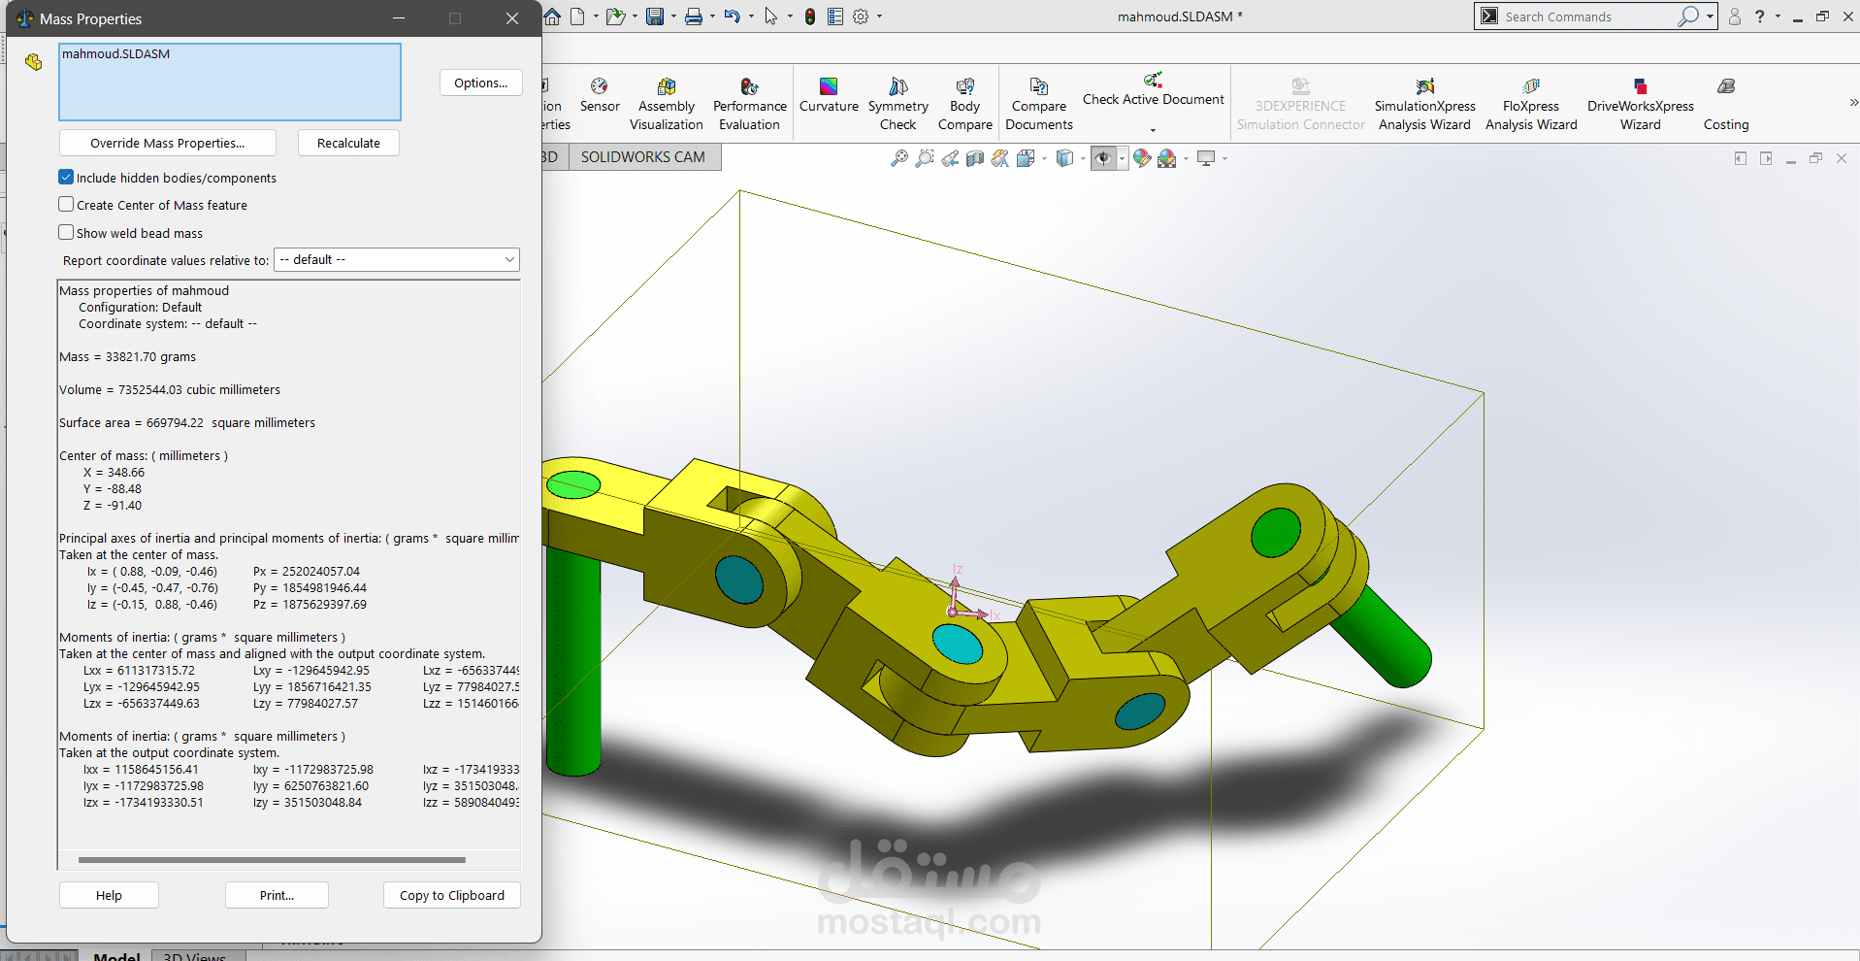Click Copy to Clipboard
Screen dimensions: 1860x961
(x=451, y=894)
